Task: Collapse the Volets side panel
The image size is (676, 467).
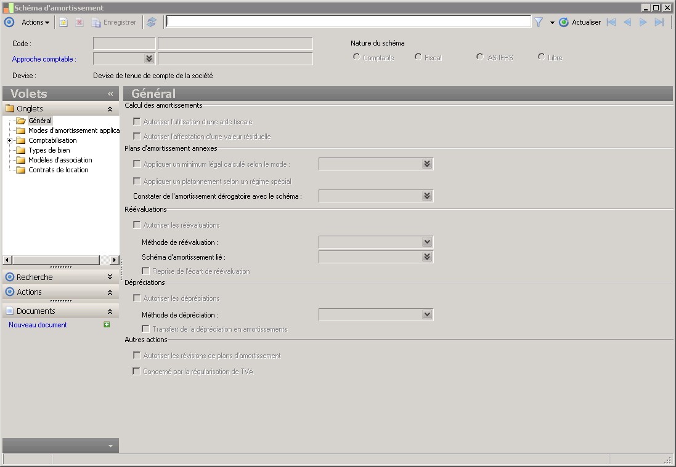Action: point(110,94)
